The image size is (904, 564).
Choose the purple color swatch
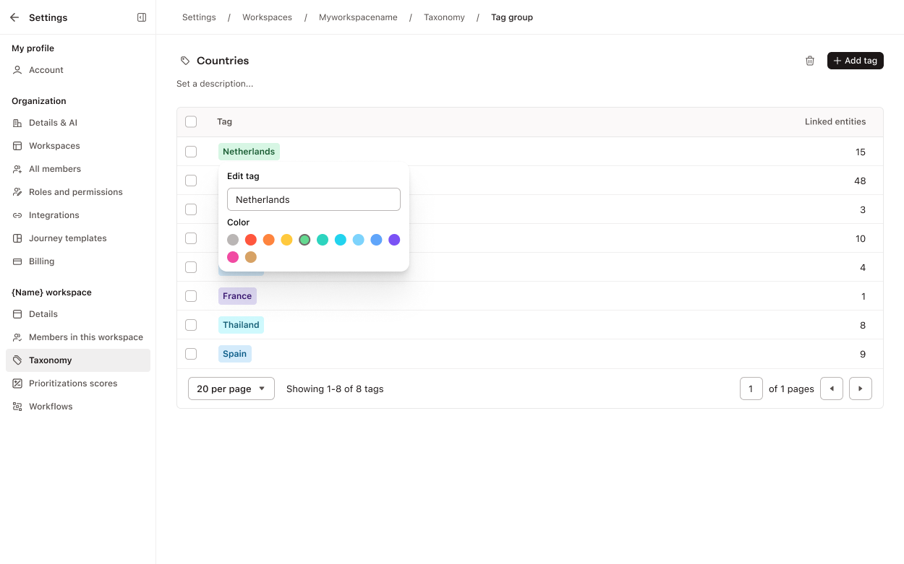[394, 240]
